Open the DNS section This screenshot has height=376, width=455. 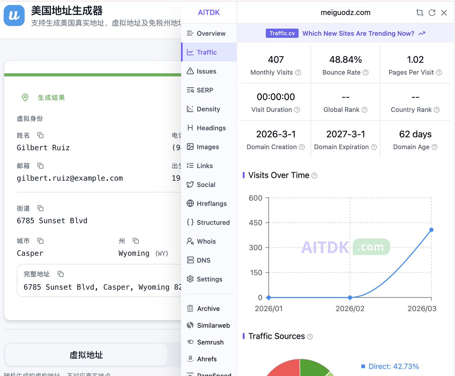(x=209, y=260)
